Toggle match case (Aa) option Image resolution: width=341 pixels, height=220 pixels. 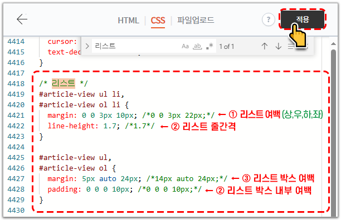pos(185,46)
